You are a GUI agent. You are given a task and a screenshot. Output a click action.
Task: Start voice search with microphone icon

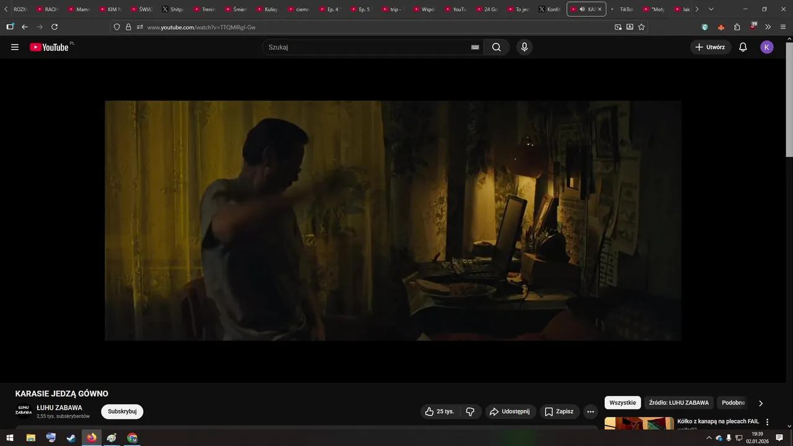pos(524,47)
